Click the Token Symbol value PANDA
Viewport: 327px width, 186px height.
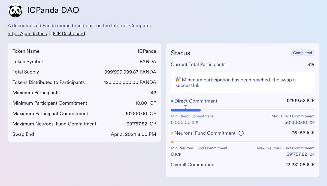coord(148,62)
